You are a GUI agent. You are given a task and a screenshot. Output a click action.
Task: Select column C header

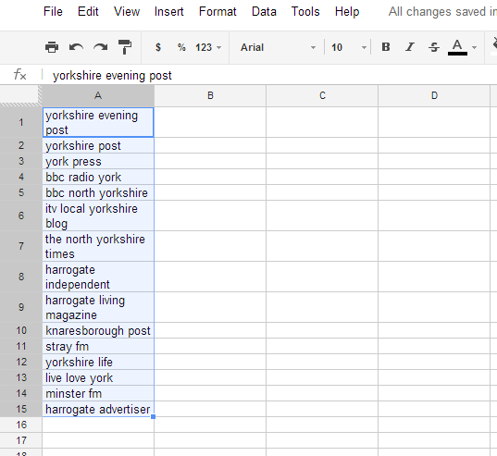(322, 95)
